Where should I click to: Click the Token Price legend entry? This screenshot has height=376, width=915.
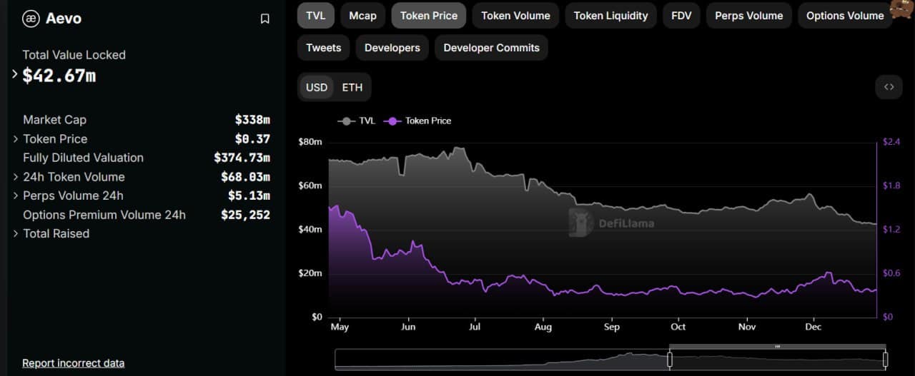417,121
